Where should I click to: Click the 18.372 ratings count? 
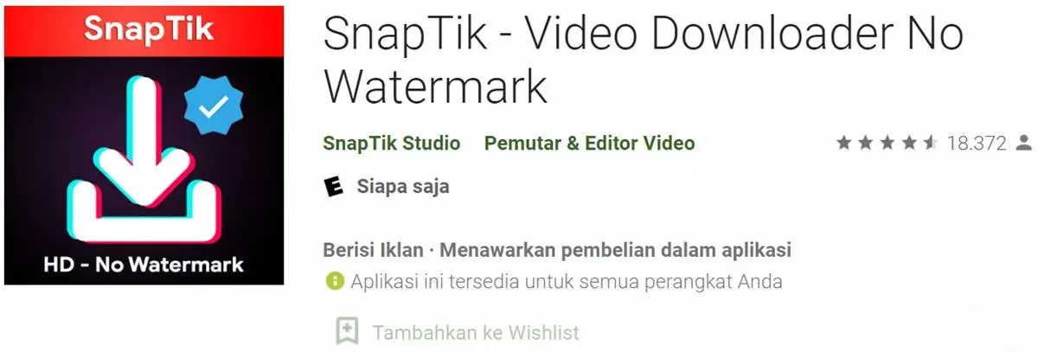[977, 144]
